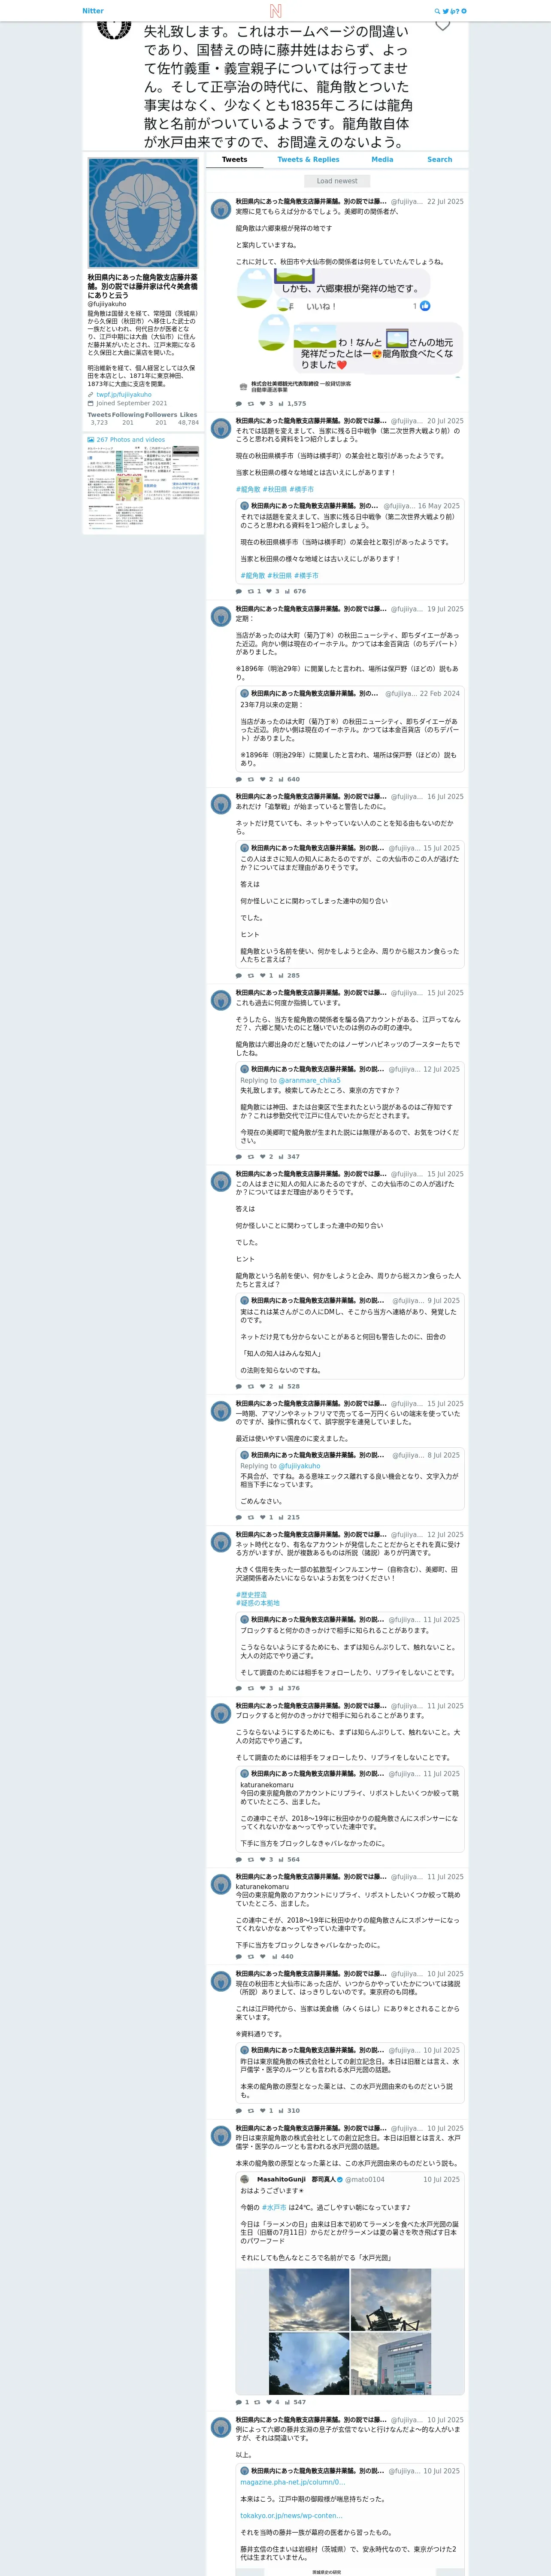
Task: Click the Tweets 3,723 profile stat
Action: 99,419
